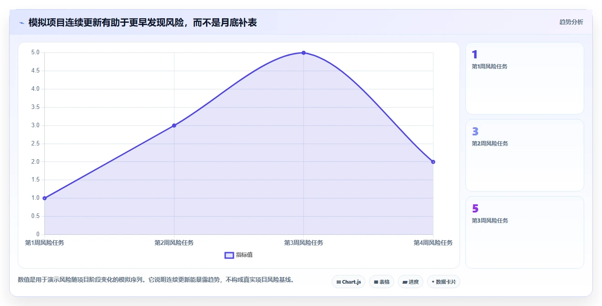Open the 第3周风险任务 card showing 5
Viewport: 602px width, 306px height.
click(x=524, y=232)
